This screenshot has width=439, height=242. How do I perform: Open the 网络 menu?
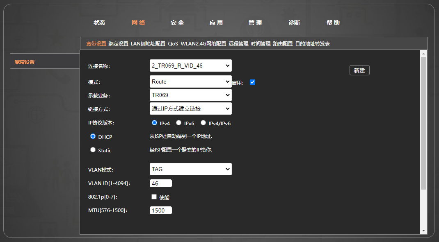click(x=138, y=23)
